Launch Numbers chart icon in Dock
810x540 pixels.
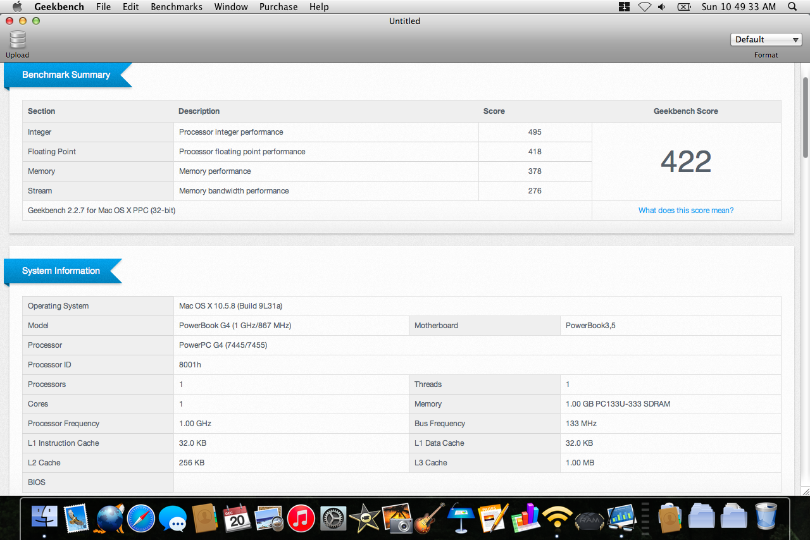pyautogui.click(x=525, y=519)
